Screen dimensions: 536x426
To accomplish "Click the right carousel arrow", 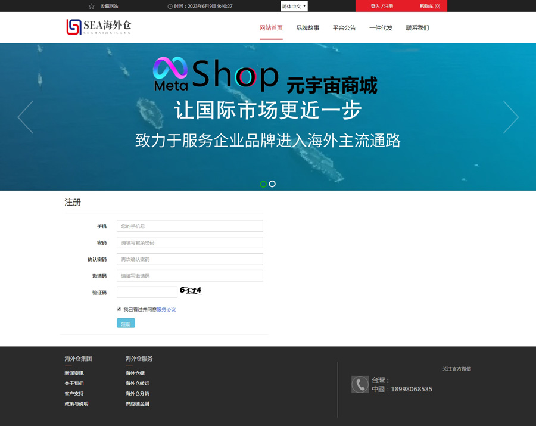I will (510, 117).
